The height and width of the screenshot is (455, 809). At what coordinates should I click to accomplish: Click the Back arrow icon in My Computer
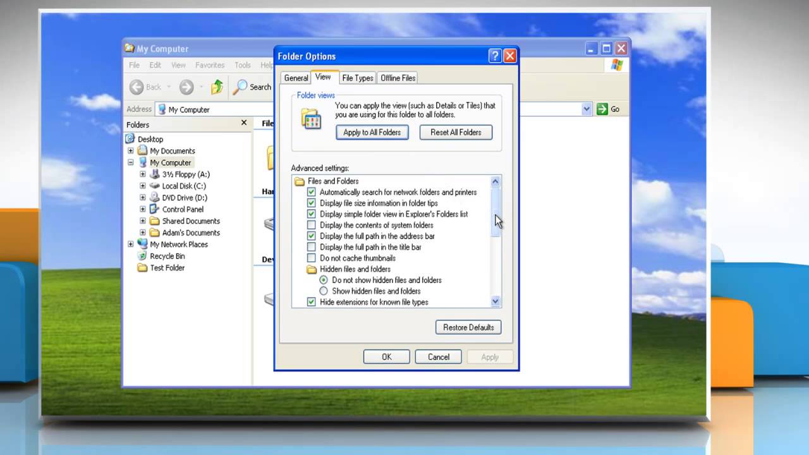[137, 87]
